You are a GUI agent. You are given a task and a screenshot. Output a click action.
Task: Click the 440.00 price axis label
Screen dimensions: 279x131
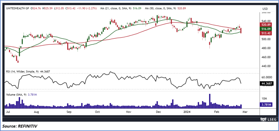point(266,66)
